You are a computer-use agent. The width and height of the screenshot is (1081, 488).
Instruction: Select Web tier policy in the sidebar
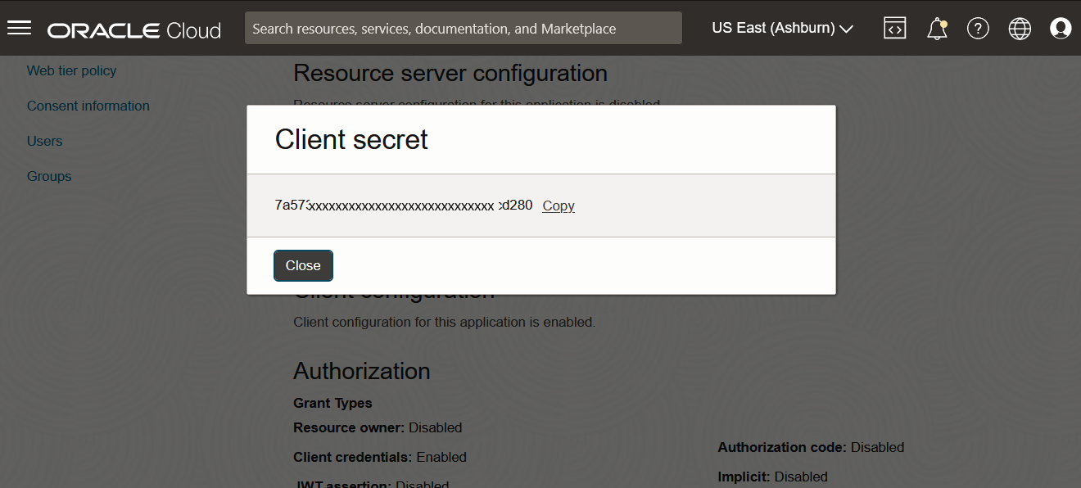tap(71, 70)
